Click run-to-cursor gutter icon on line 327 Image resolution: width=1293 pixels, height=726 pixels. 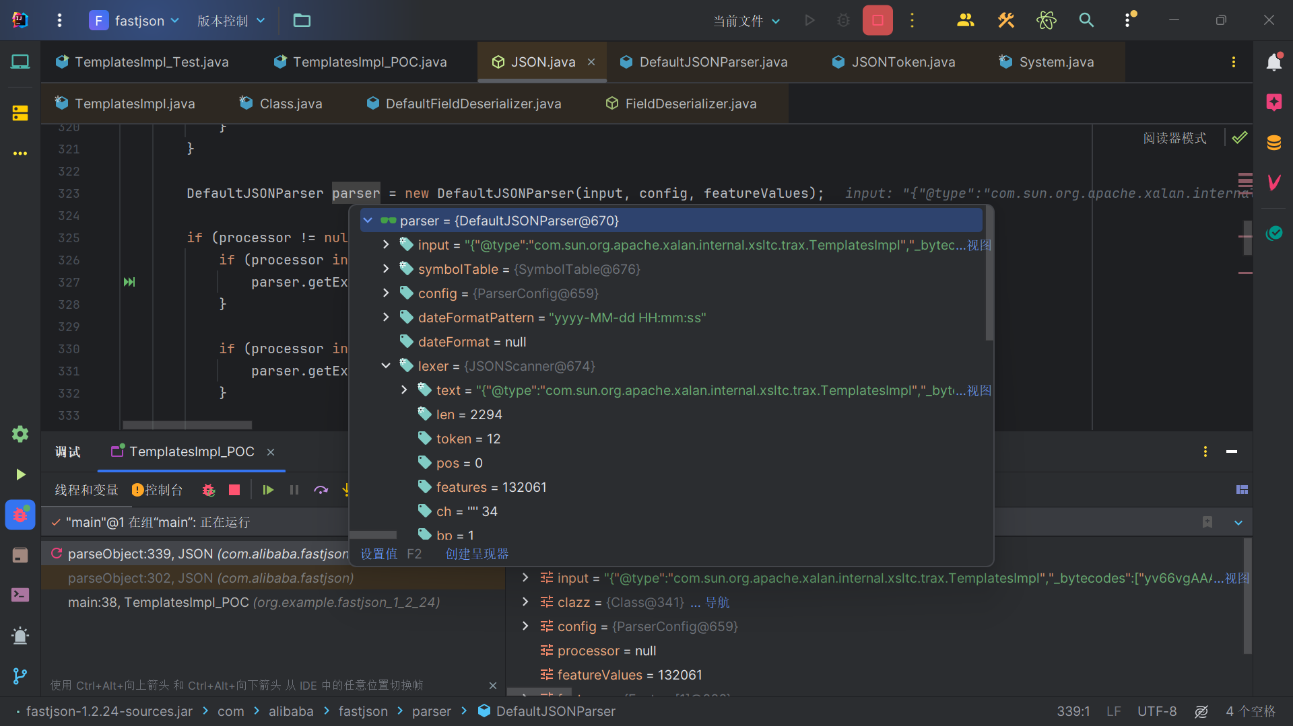click(129, 282)
